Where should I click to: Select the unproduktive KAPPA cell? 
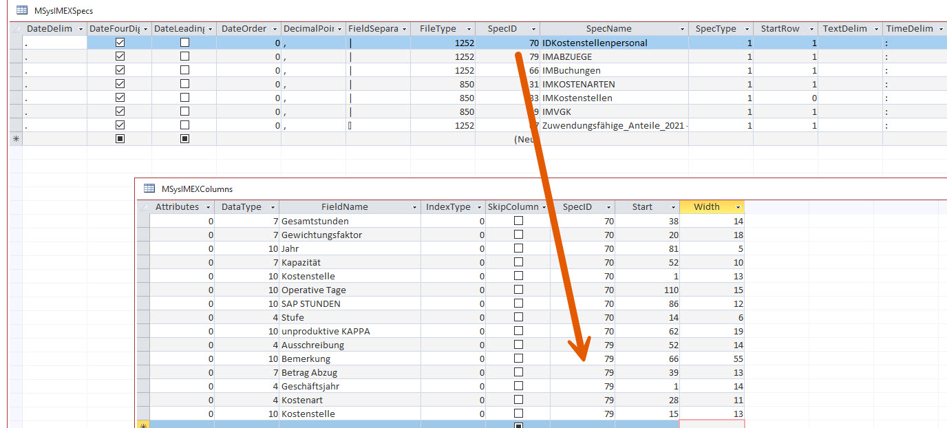[x=350, y=331]
